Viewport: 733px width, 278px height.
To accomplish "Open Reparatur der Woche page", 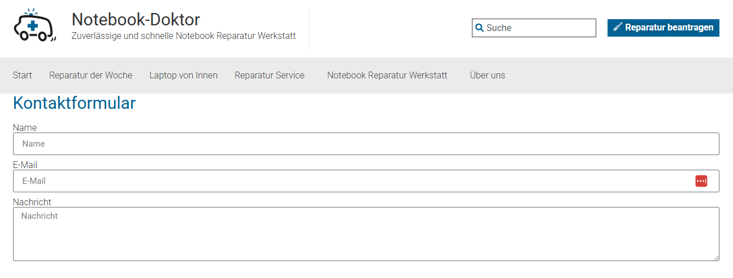I will pos(90,76).
